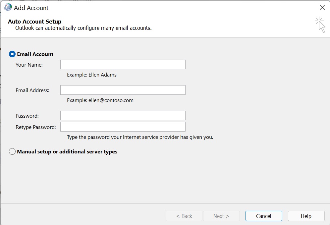The width and height of the screenshot is (330, 225).
Task: Click the Next > button
Action: click(x=221, y=216)
